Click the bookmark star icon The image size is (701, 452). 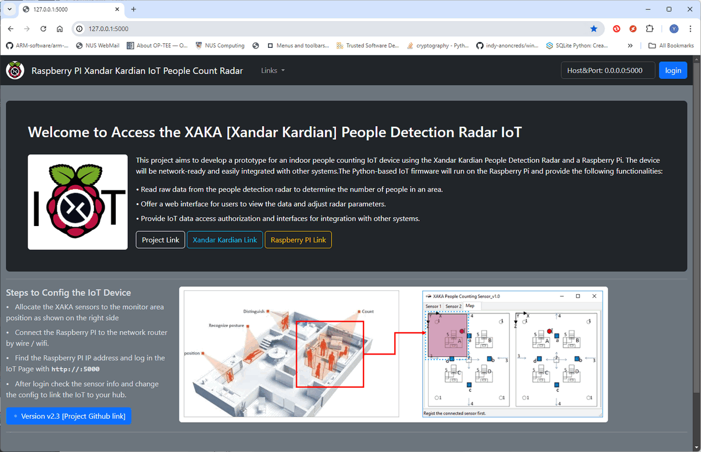coord(594,29)
